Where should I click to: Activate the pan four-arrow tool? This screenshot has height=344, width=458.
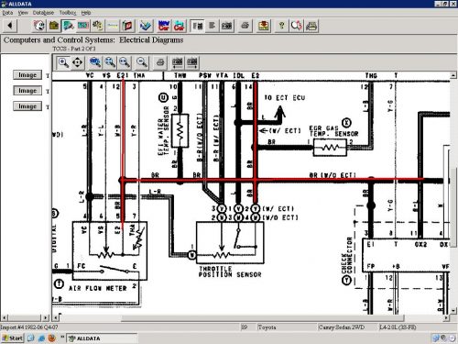(x=77, y=62)
